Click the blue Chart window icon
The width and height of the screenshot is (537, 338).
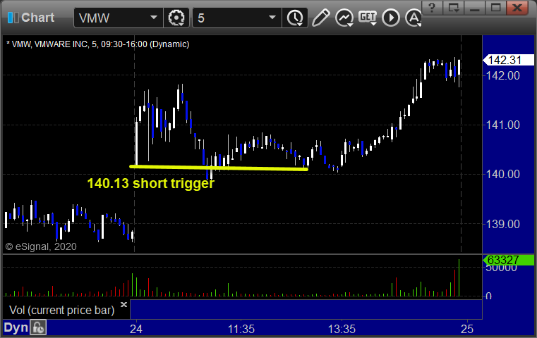coord(13,18)
